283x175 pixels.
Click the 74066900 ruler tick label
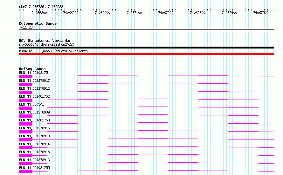(71, 13)
